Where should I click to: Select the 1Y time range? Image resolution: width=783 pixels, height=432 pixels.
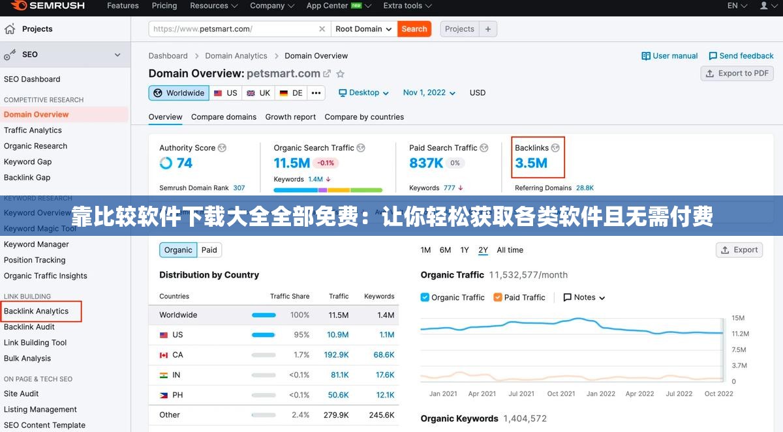click(465, 250)
